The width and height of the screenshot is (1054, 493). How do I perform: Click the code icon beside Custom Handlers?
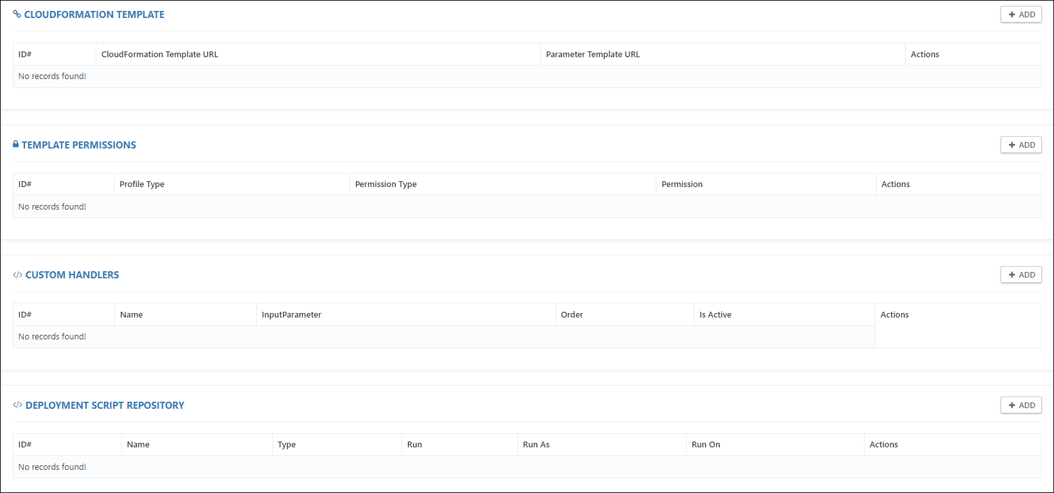pos(17,274)
